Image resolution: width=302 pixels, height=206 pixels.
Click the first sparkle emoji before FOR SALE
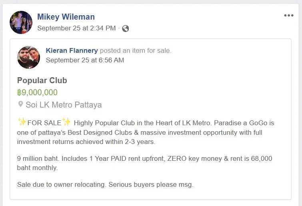click(22, 122)
